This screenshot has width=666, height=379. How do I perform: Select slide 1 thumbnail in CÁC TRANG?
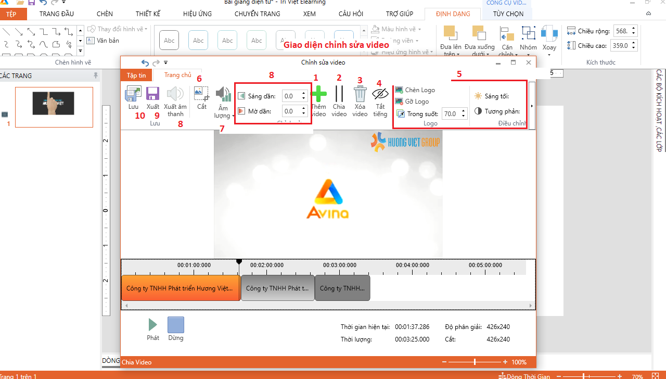coord(54,107)
